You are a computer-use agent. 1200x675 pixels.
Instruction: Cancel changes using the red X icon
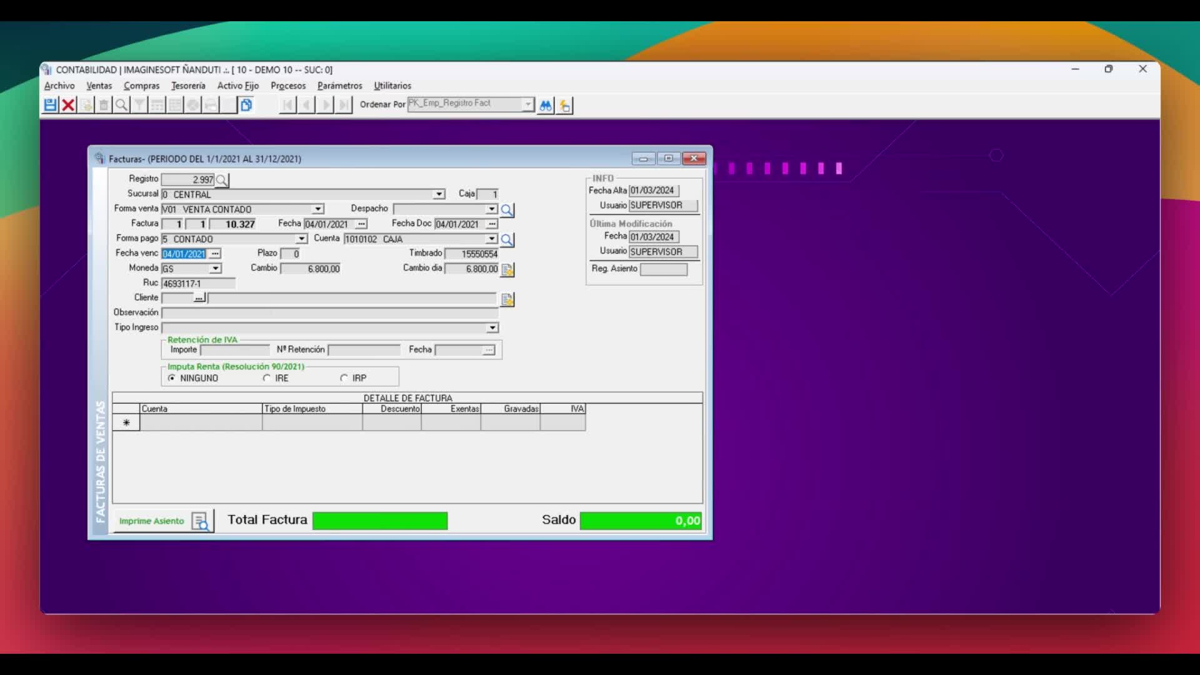coord(67,104)
